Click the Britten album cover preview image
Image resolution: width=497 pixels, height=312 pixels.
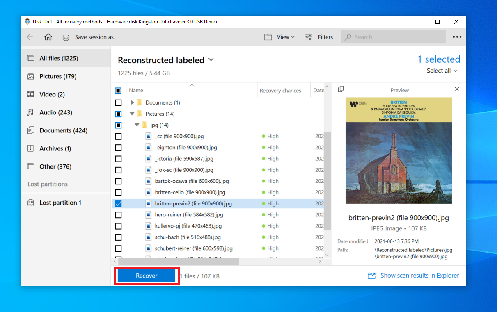(x=399, y=150)
